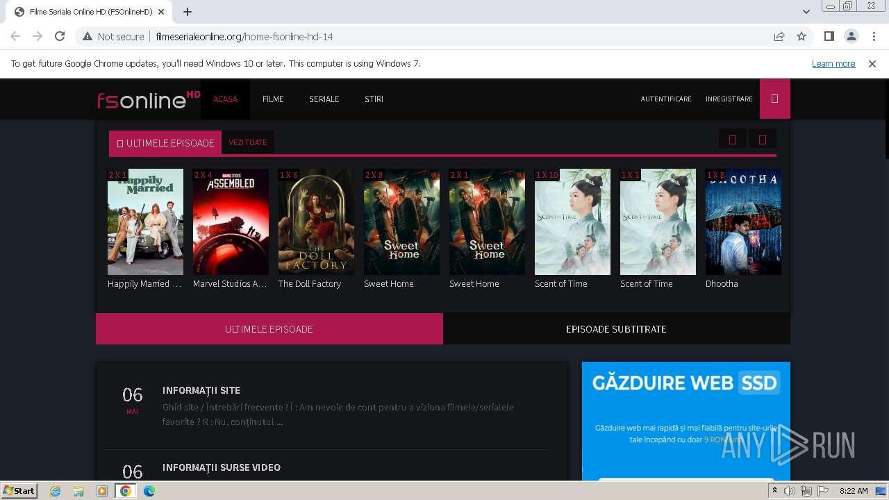Open INFORMAȚII SITE article
The width and height of the screenshot is (889, 500).
coord(201,390)
